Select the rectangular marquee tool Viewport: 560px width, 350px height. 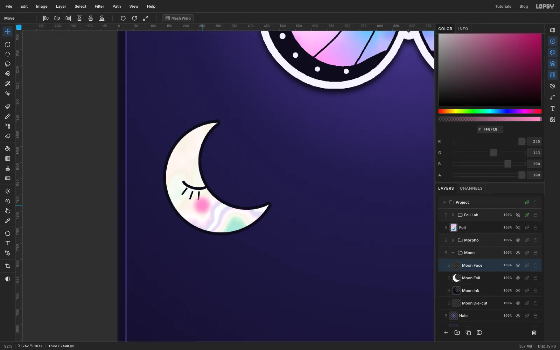coord(8,44)
